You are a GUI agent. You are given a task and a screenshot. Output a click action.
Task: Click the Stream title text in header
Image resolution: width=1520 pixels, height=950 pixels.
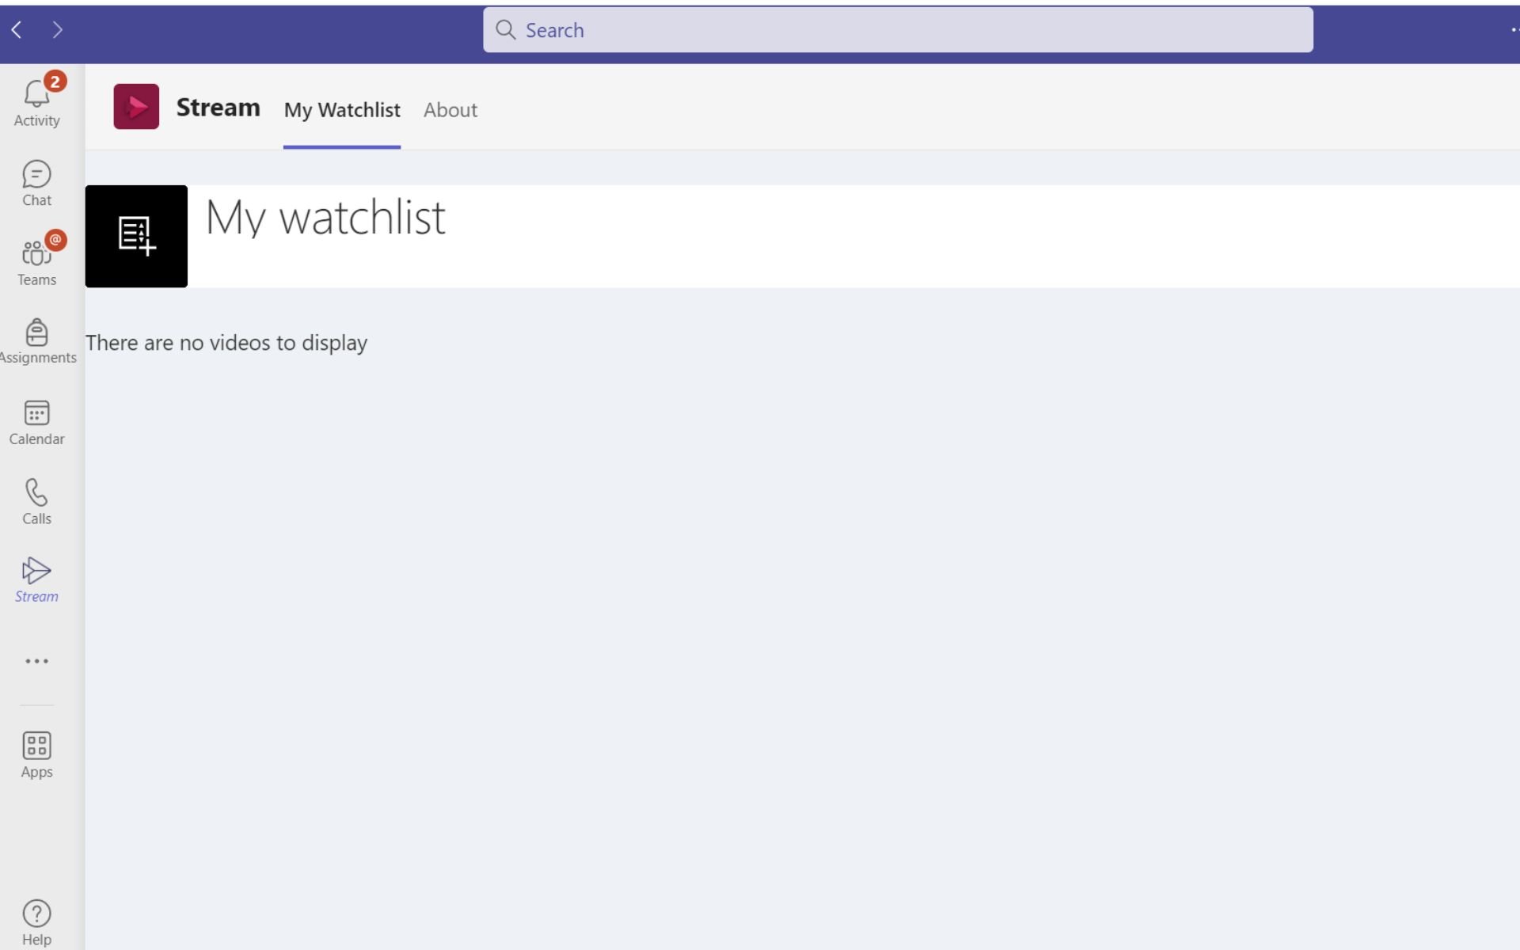[218, 107]
